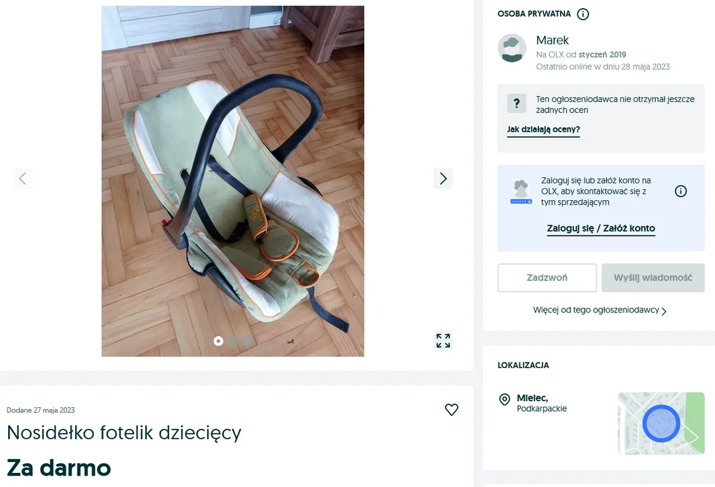Click the Wyślij wiadomość button

point(653,277)
